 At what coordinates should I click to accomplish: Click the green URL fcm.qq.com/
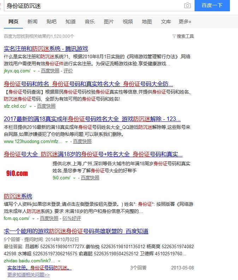click(17, 219)
